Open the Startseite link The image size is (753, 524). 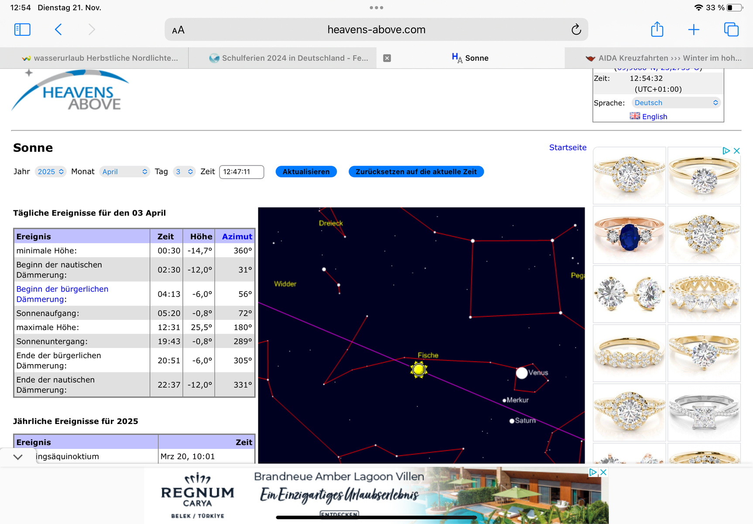568,148
